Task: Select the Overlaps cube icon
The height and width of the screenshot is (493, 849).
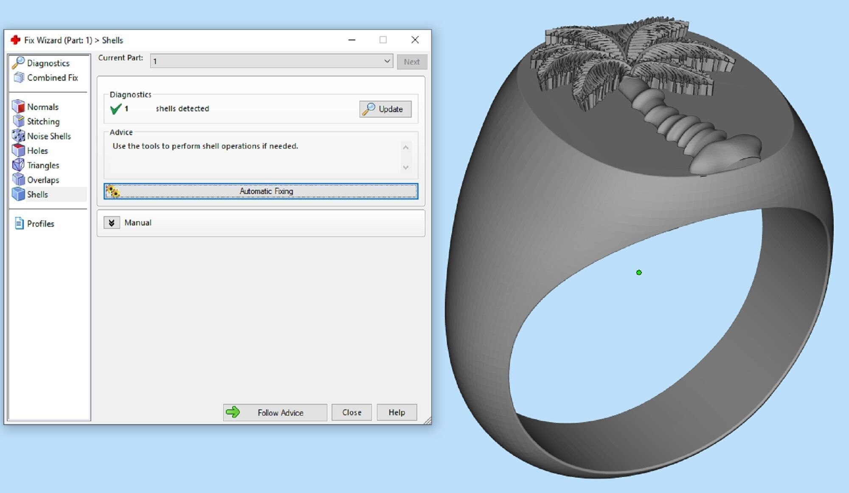Action: [x=19, y=180]
